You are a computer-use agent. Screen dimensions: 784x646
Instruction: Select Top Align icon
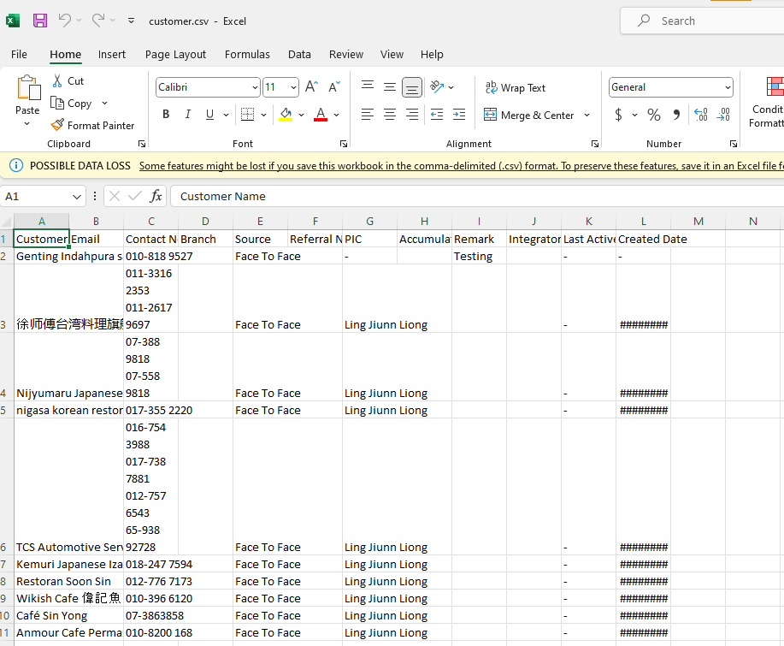[x=368, y=87]
